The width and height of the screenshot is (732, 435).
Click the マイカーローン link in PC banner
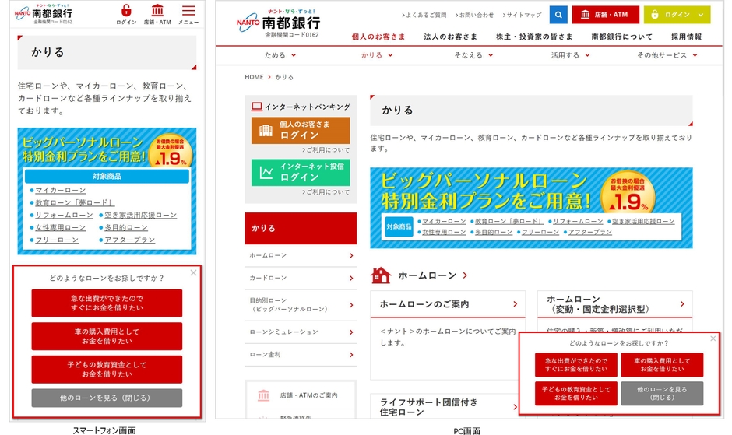coord(444,221)
